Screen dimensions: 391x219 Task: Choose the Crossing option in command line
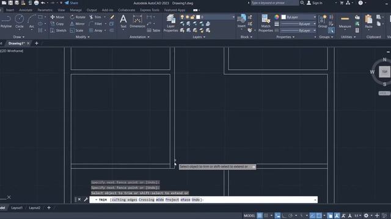point(147,200)
